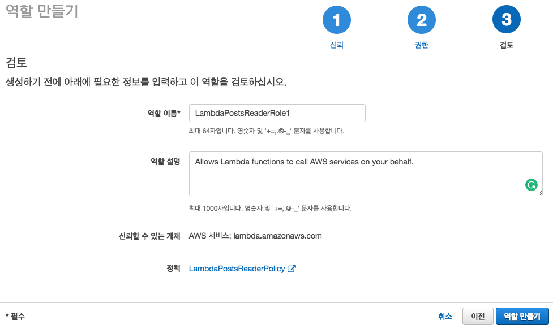Open the LambdaPostsReaderPolicy link
The height and width of the screenshot is (329, 553).
point(237,269)
